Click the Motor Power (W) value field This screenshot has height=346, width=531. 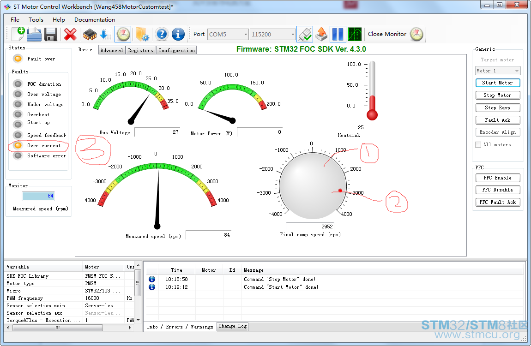(259, 132)
